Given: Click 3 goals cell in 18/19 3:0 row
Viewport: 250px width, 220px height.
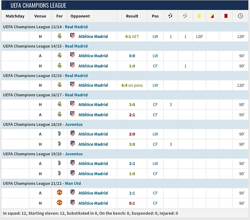Looking at the screenshot, I should (x=171, y=144).
